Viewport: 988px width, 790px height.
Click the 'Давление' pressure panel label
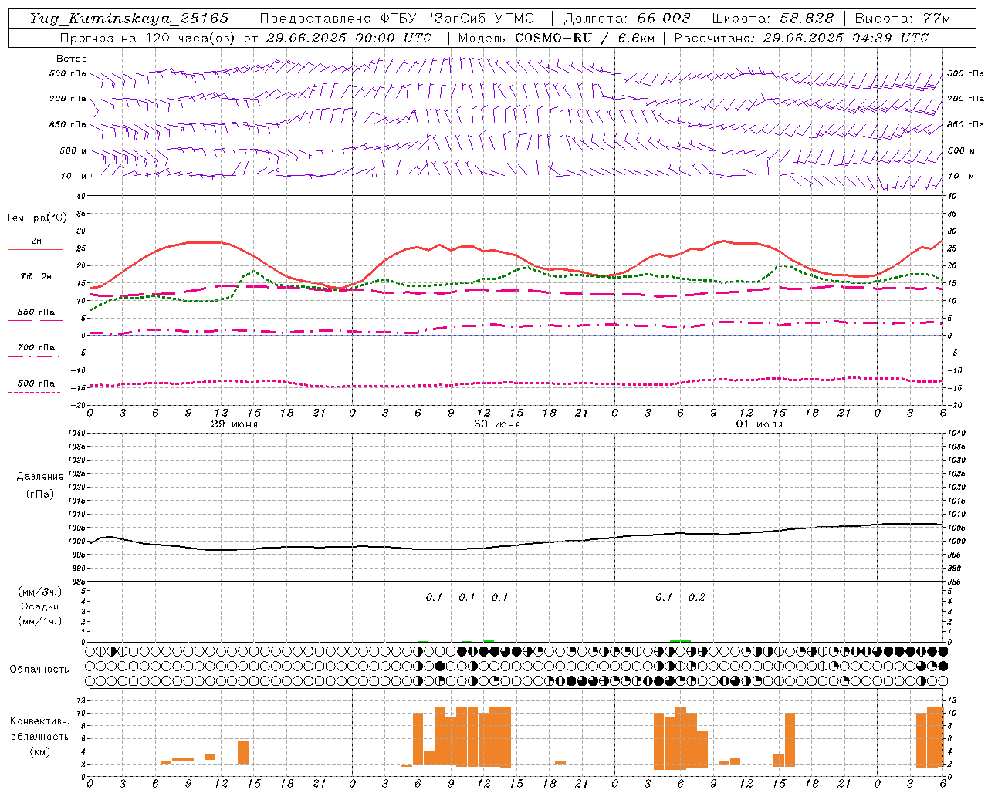[40, 477]
